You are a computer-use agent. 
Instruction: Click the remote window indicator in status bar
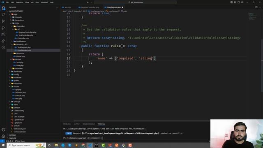click(x=2, y=141)
